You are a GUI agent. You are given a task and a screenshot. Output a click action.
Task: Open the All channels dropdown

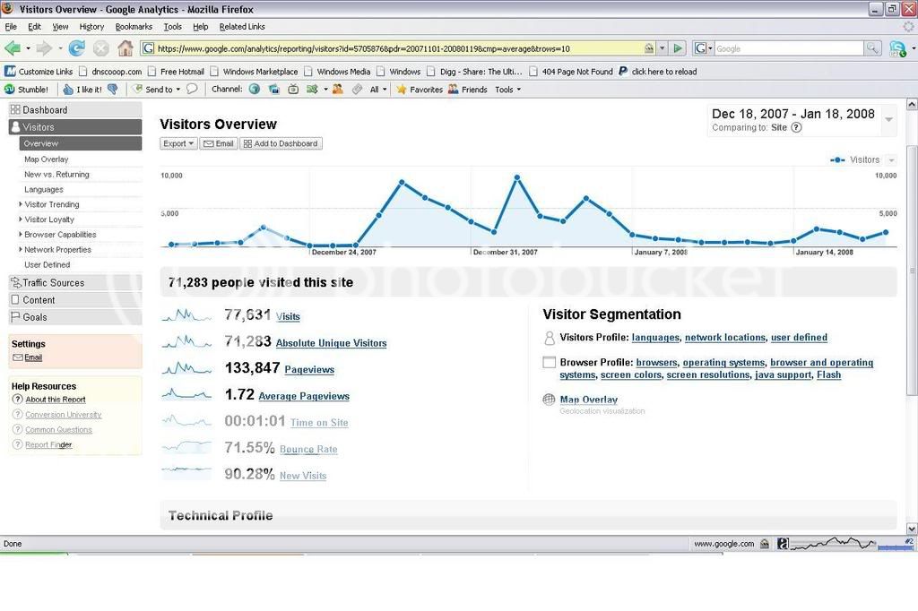[378, 90]
